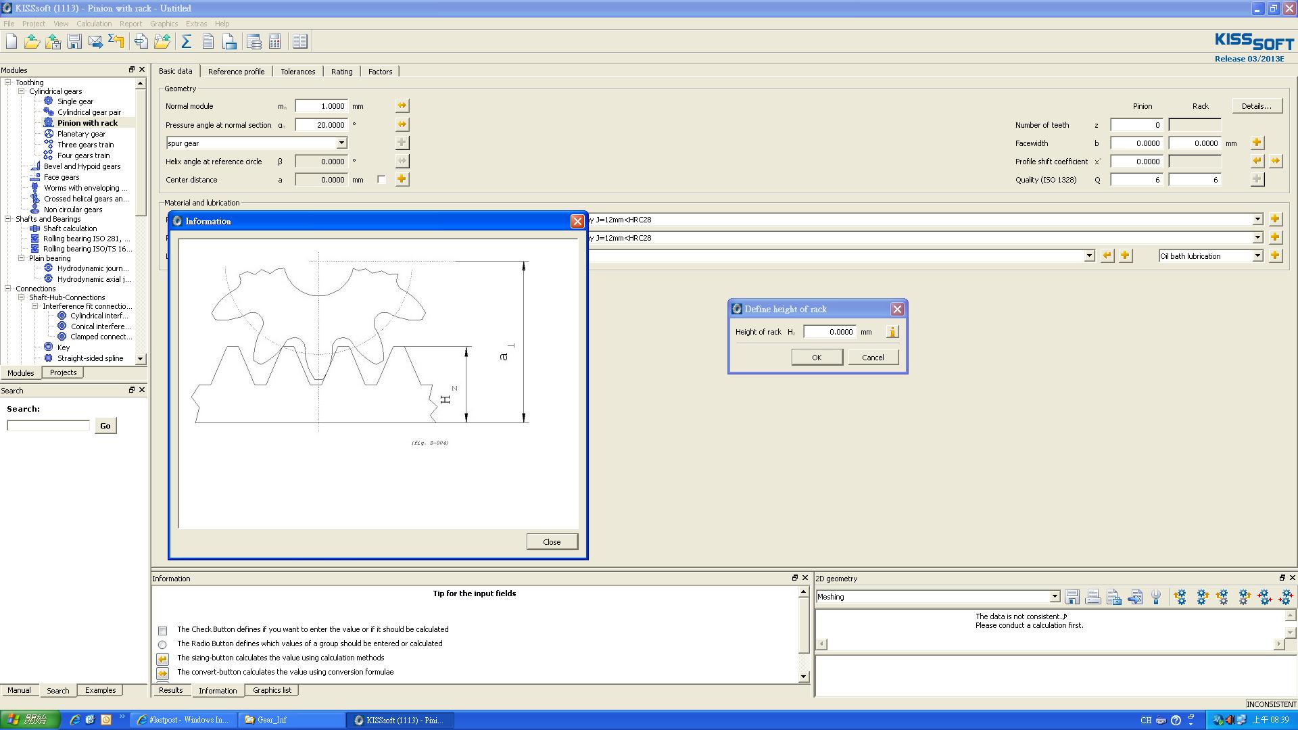This screenshot has height=730, width=1298.
Task: Click the Sigma calculate icon
Action: pos(187,42)
